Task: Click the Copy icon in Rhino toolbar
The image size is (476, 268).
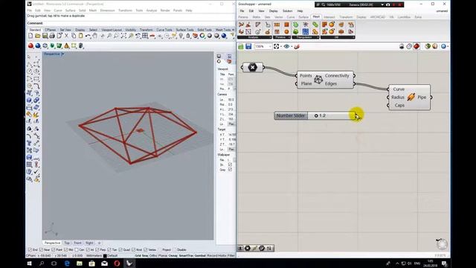Action: point(74,36)
